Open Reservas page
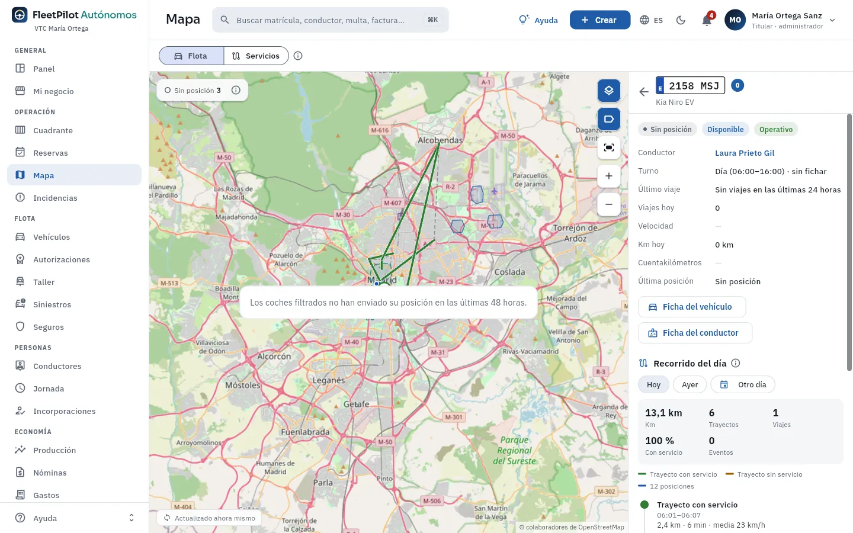The width and height of the screenshot is (853, 533). pyautogui.click(x=75, y=153)
